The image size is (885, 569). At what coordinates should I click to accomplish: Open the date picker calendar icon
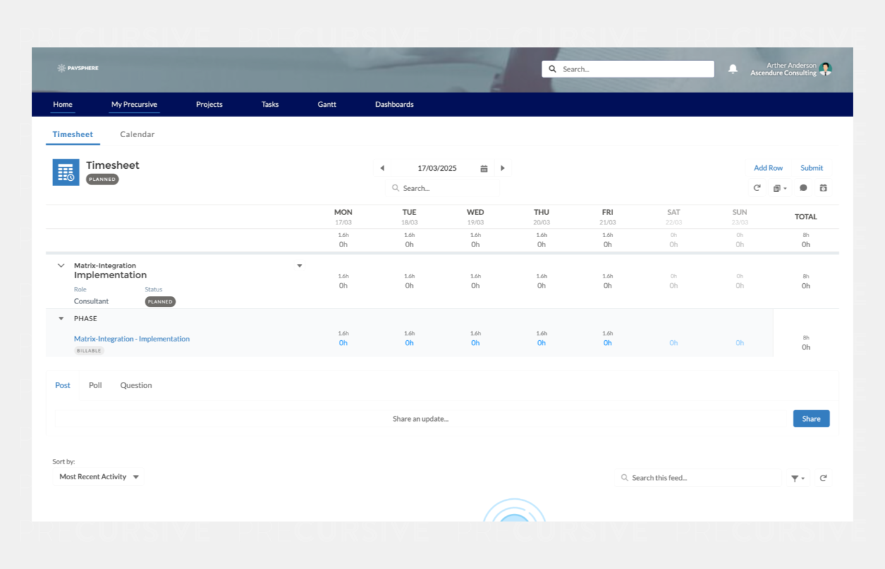pyautogui.click(x=484, y=169)
